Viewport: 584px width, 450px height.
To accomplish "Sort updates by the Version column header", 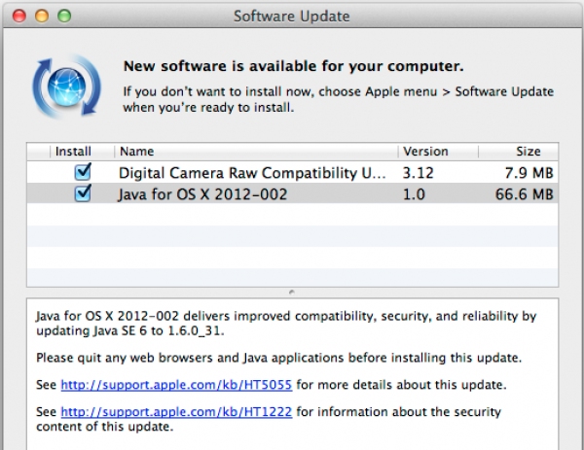I will pyautogui.click(x=425, y=152).
